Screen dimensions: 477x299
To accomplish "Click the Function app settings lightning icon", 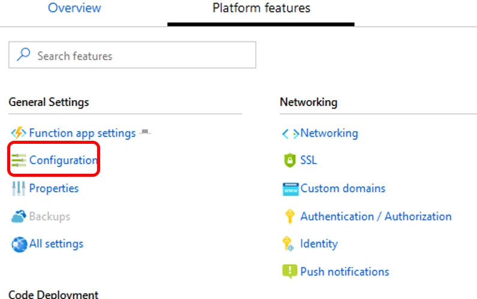I will coord(19,133).
